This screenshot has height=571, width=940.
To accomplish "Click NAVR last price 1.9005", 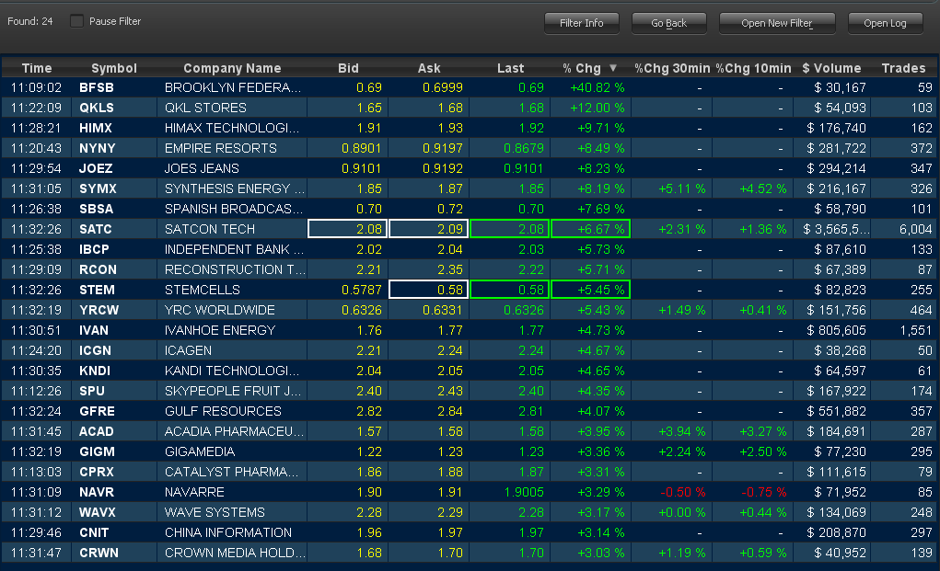I will 523,492.
